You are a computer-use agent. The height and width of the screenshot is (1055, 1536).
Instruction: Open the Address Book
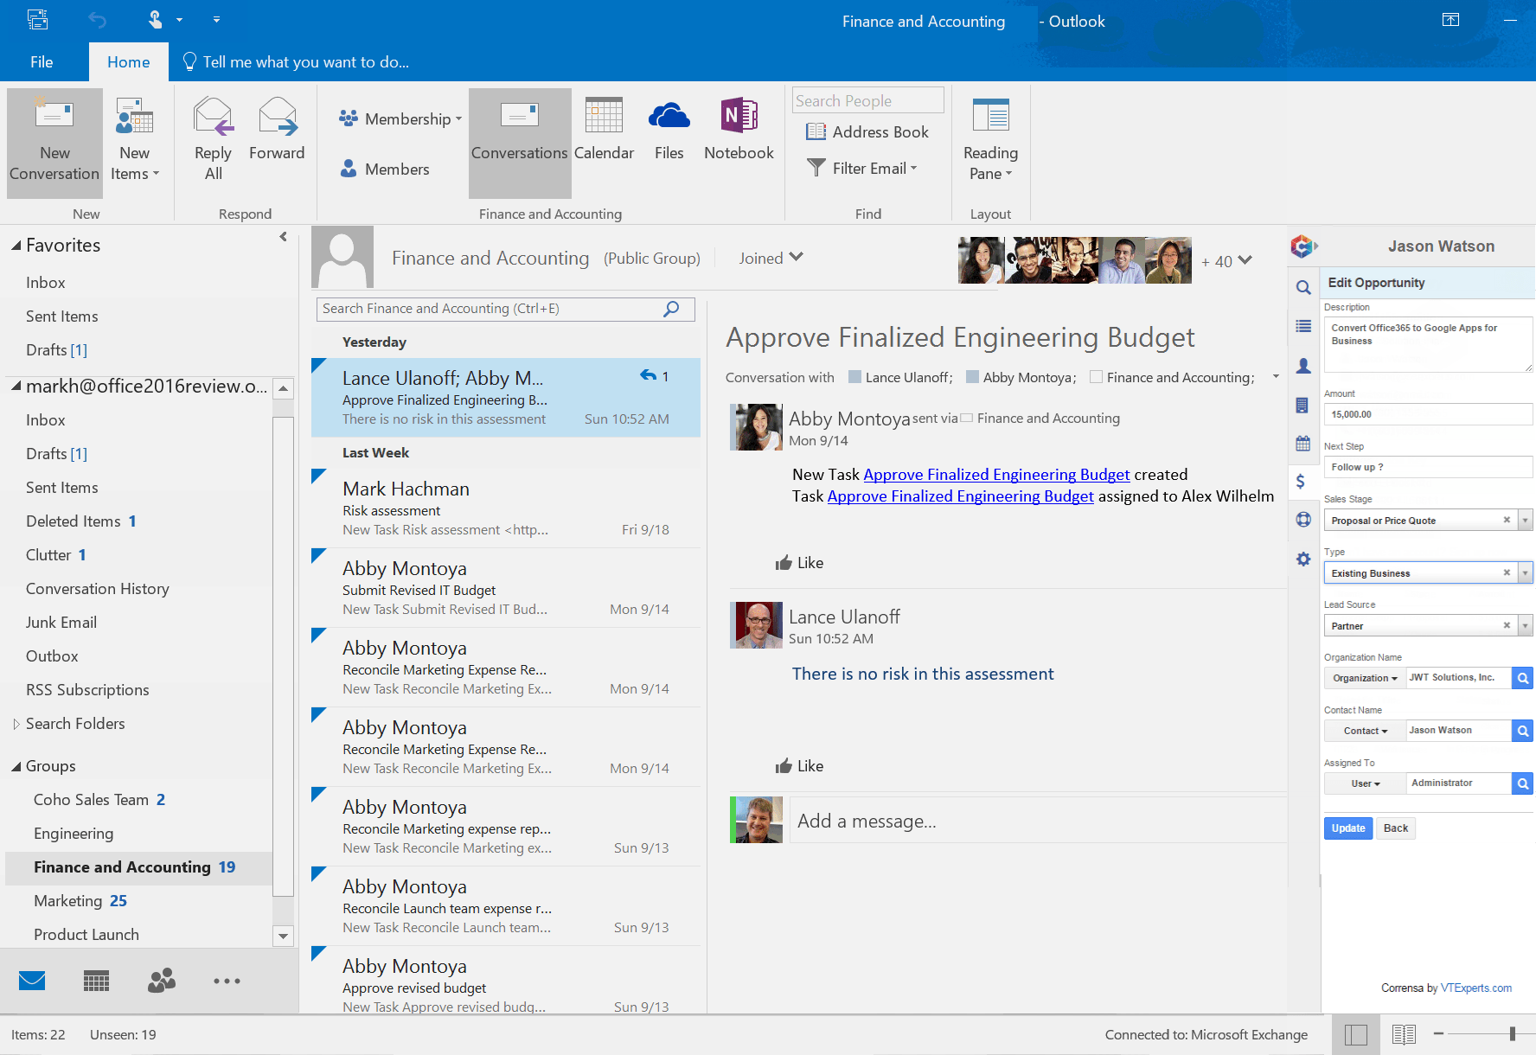868,131
